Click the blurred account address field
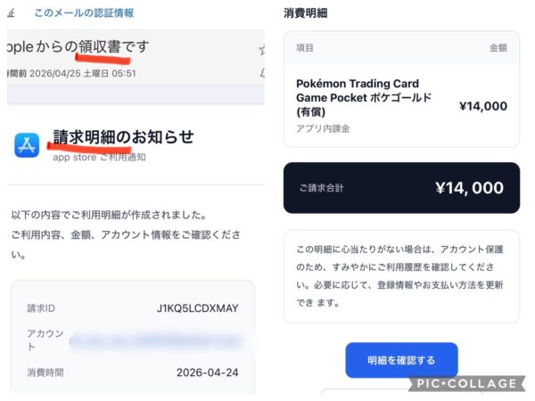This screenshot has width=535, height=401. (x=155, y=340)
